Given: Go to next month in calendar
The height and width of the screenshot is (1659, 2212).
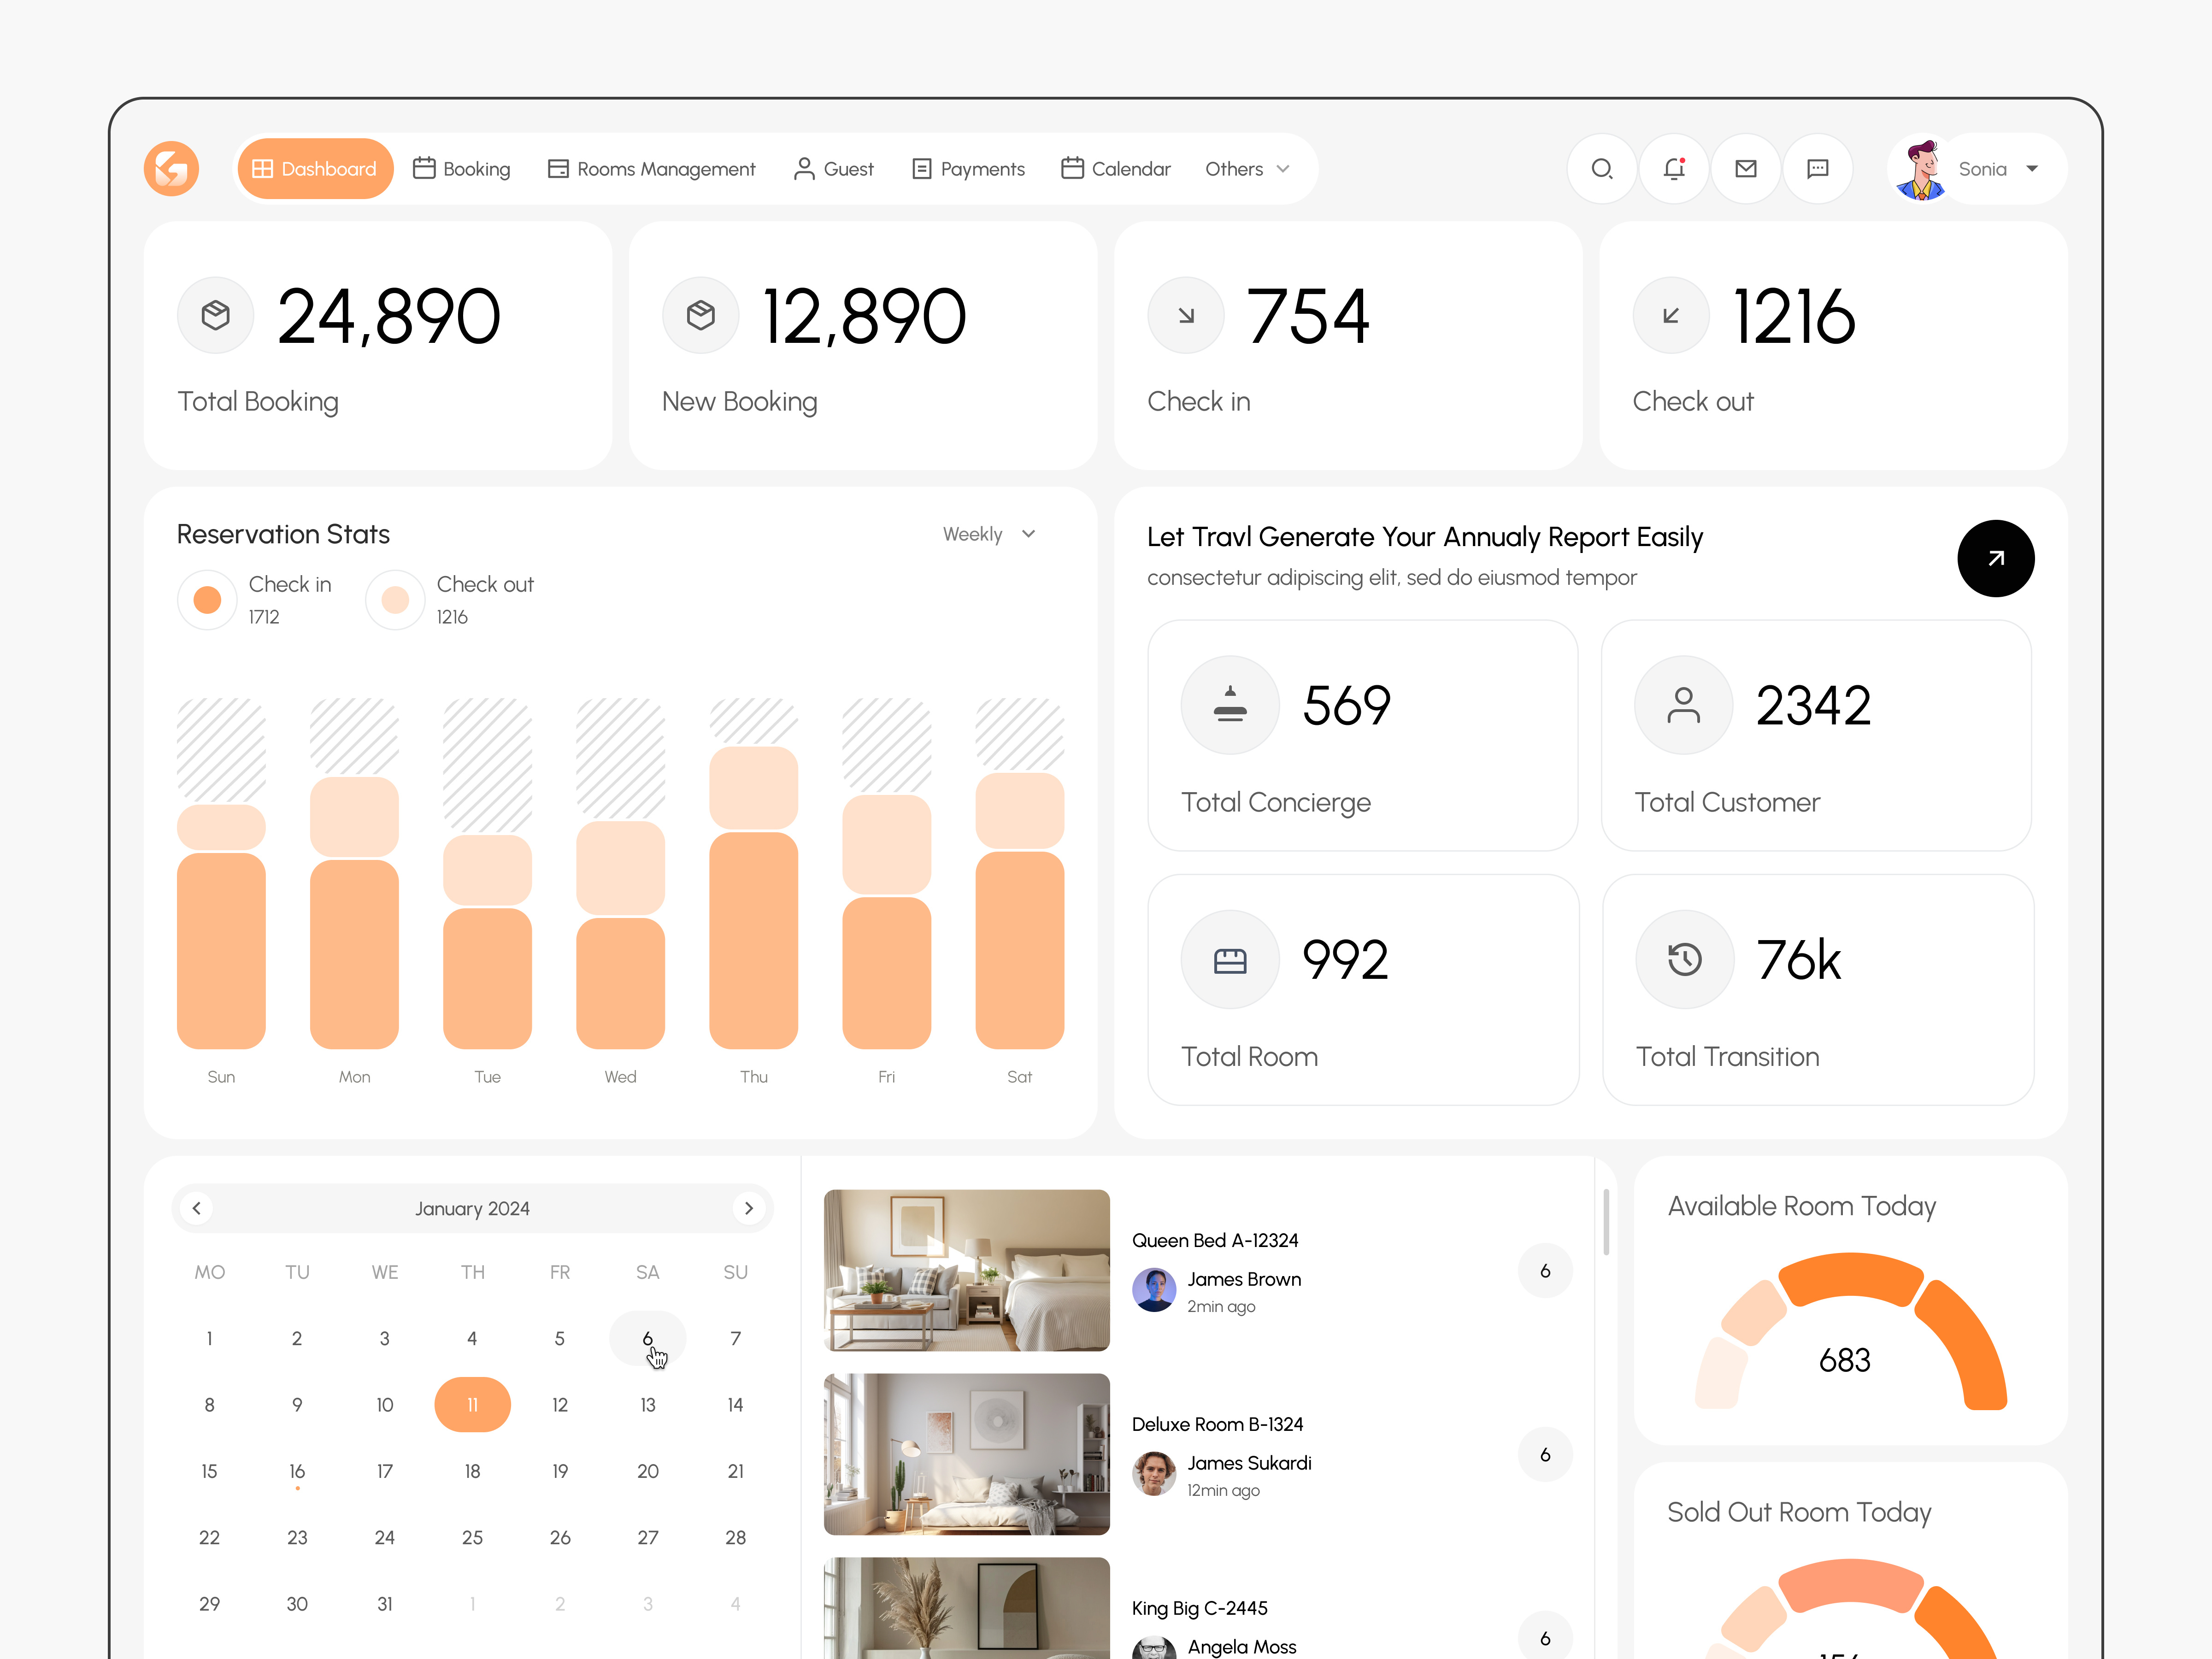Looking at the screenshot, I should pyautogui.click(x=748, y=1208).
